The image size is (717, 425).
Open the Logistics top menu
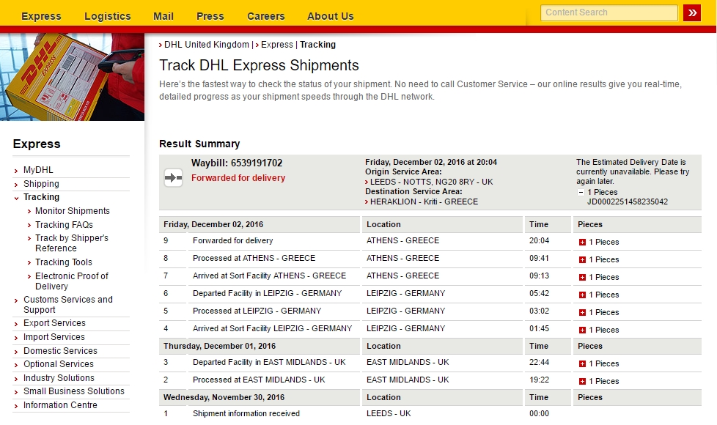click(x=108, y=16)
